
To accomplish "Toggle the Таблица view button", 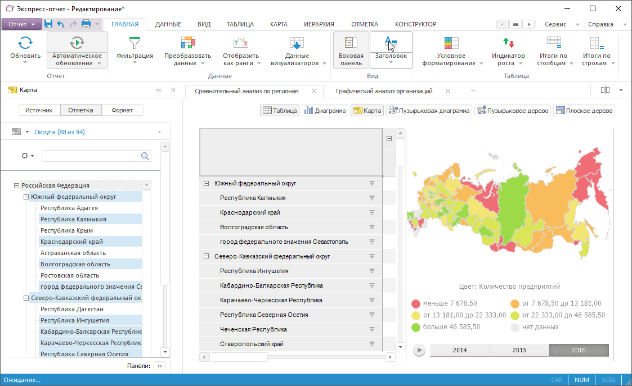I will click(x=279, y=111).
